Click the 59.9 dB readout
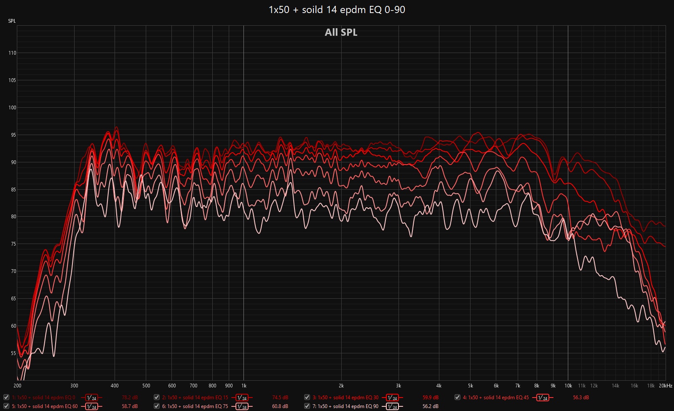Viewport: 674px width, 411px height. pos(431,398)
